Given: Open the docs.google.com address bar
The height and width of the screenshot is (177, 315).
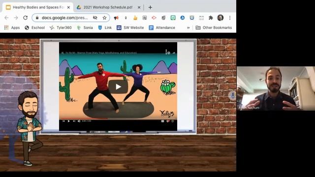Looking at the screenshot, I should click(71, 18).
